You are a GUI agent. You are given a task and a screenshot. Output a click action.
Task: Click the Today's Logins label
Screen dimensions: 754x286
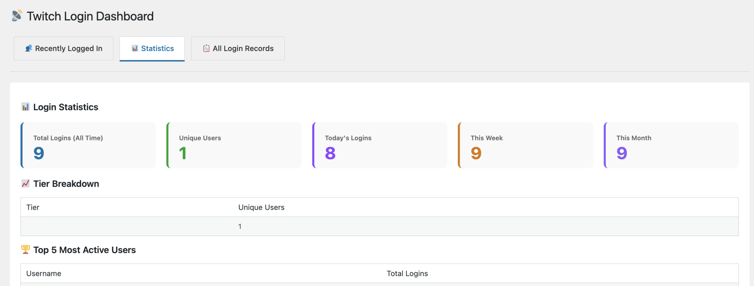(x=348, y=138)
